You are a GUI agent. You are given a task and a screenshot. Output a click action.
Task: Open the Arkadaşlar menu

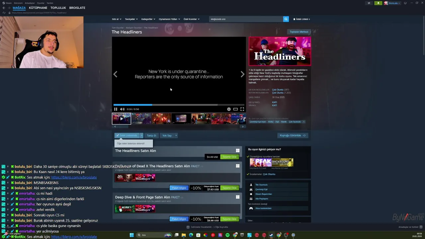[30, 3]
